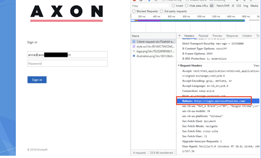The image size is (261, 158).
Task: Enable the 3rd-party requests checkbox
Action: (161, 11)
